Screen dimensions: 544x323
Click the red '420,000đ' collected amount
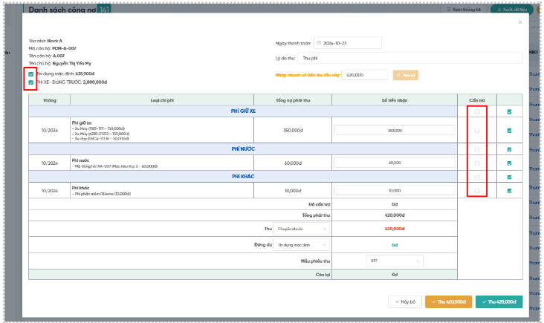[x=395, y=229]
